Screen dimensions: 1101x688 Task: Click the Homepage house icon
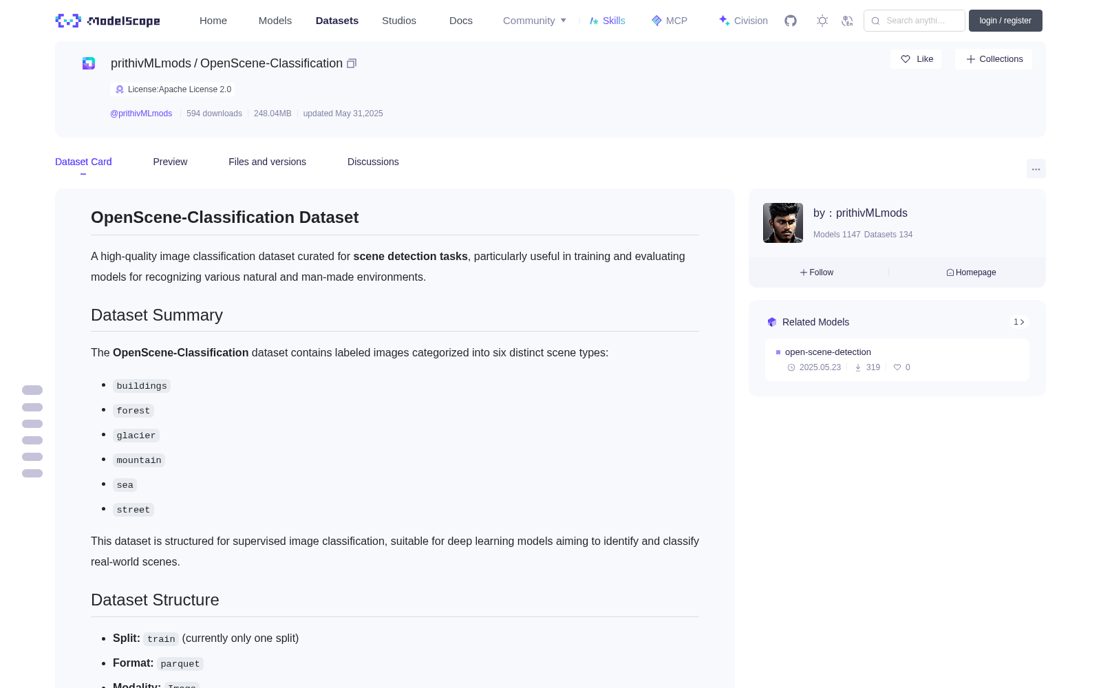click(x=950, y=272)
